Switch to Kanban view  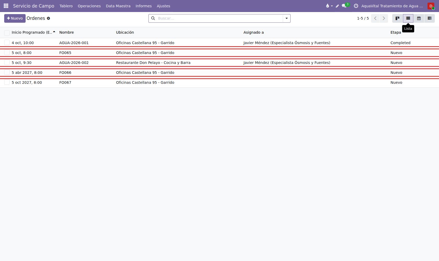[x=397, y=18]
